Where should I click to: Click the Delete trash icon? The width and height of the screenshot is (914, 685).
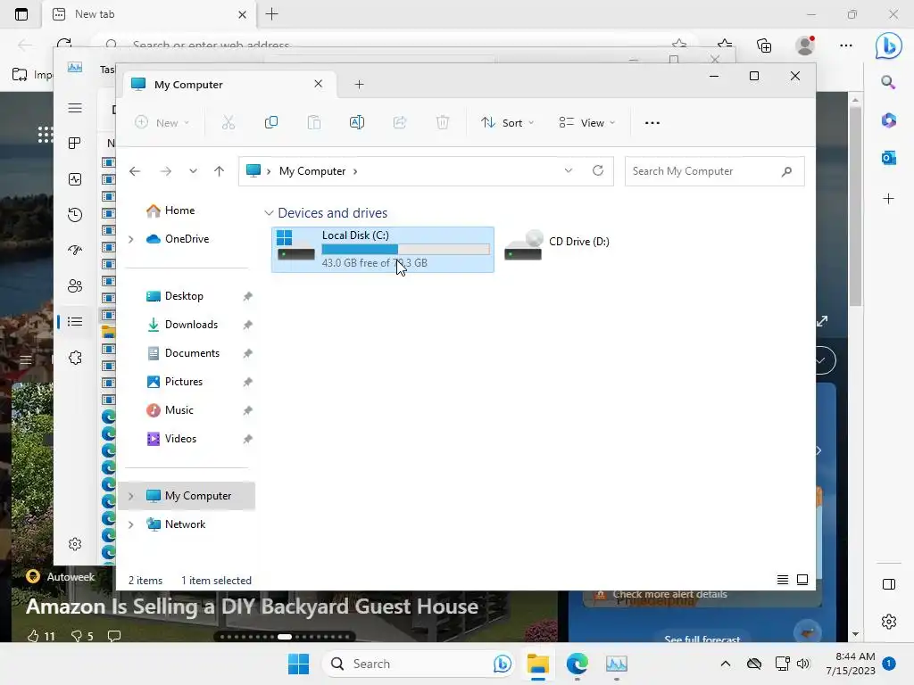pos(443,122)
